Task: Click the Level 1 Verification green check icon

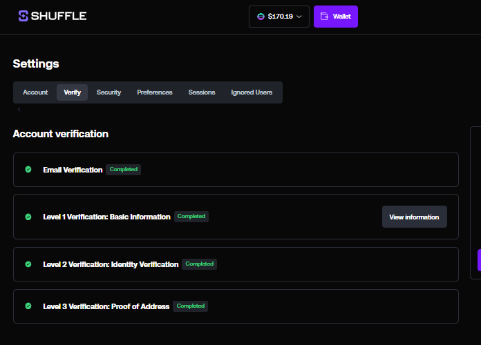Action: click(28, 217)
